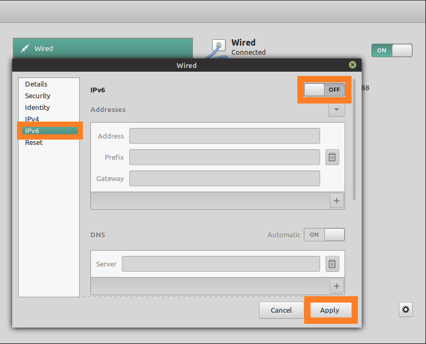Select the IPv4 tab in sidebar
Image resolution: width=426 pixels, height=344 pixels.
32,119
